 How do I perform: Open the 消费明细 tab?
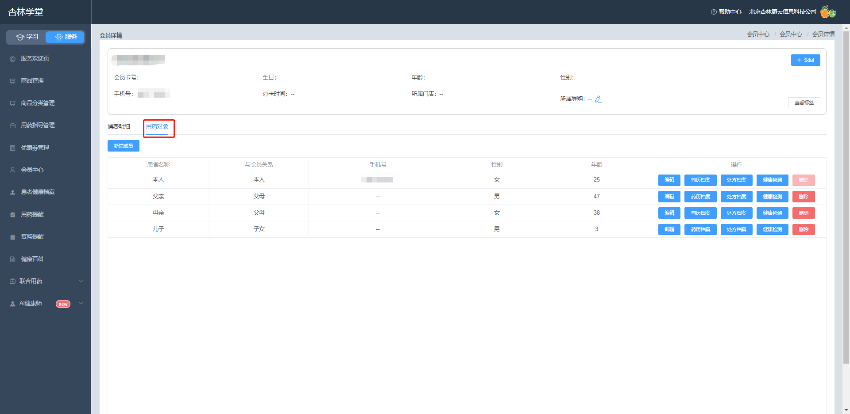pyautogui.click(x=119, y=127)
